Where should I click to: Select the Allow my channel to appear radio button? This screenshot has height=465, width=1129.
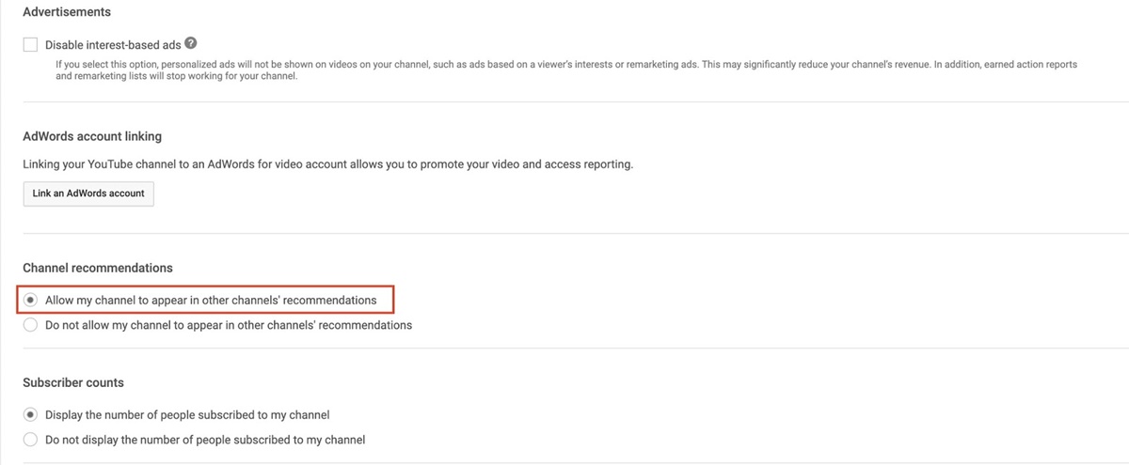[31, 301]
